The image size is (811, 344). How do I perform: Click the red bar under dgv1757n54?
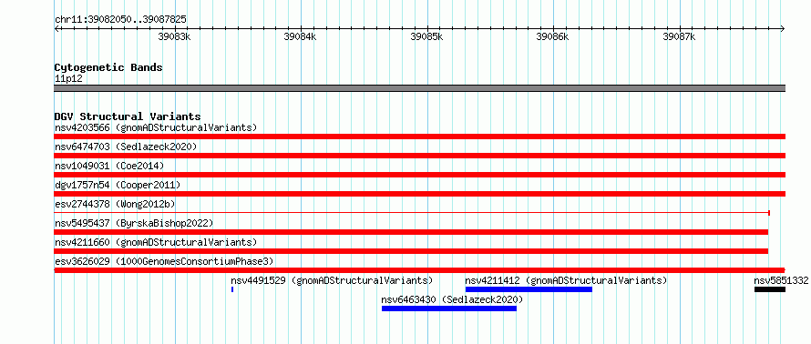420,194
